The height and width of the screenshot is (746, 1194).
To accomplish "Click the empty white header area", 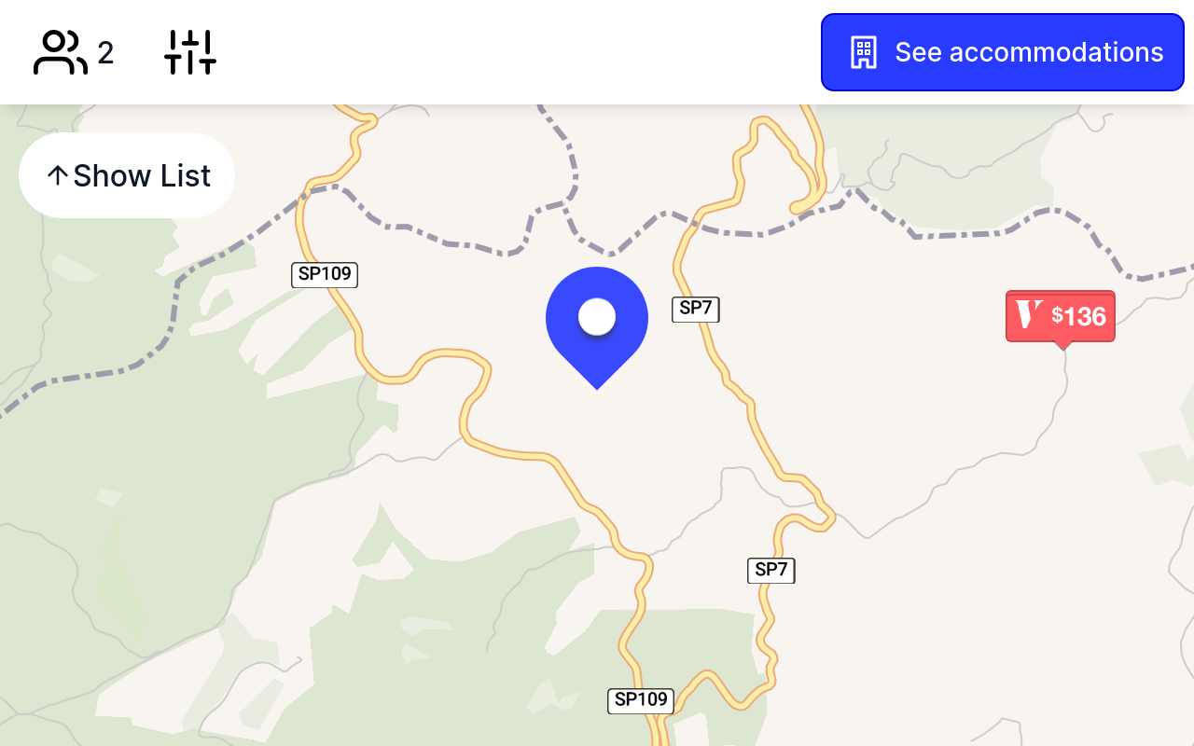I will click(513, 52).
